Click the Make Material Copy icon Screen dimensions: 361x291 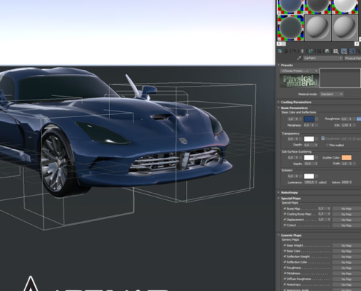coord(311,51)
